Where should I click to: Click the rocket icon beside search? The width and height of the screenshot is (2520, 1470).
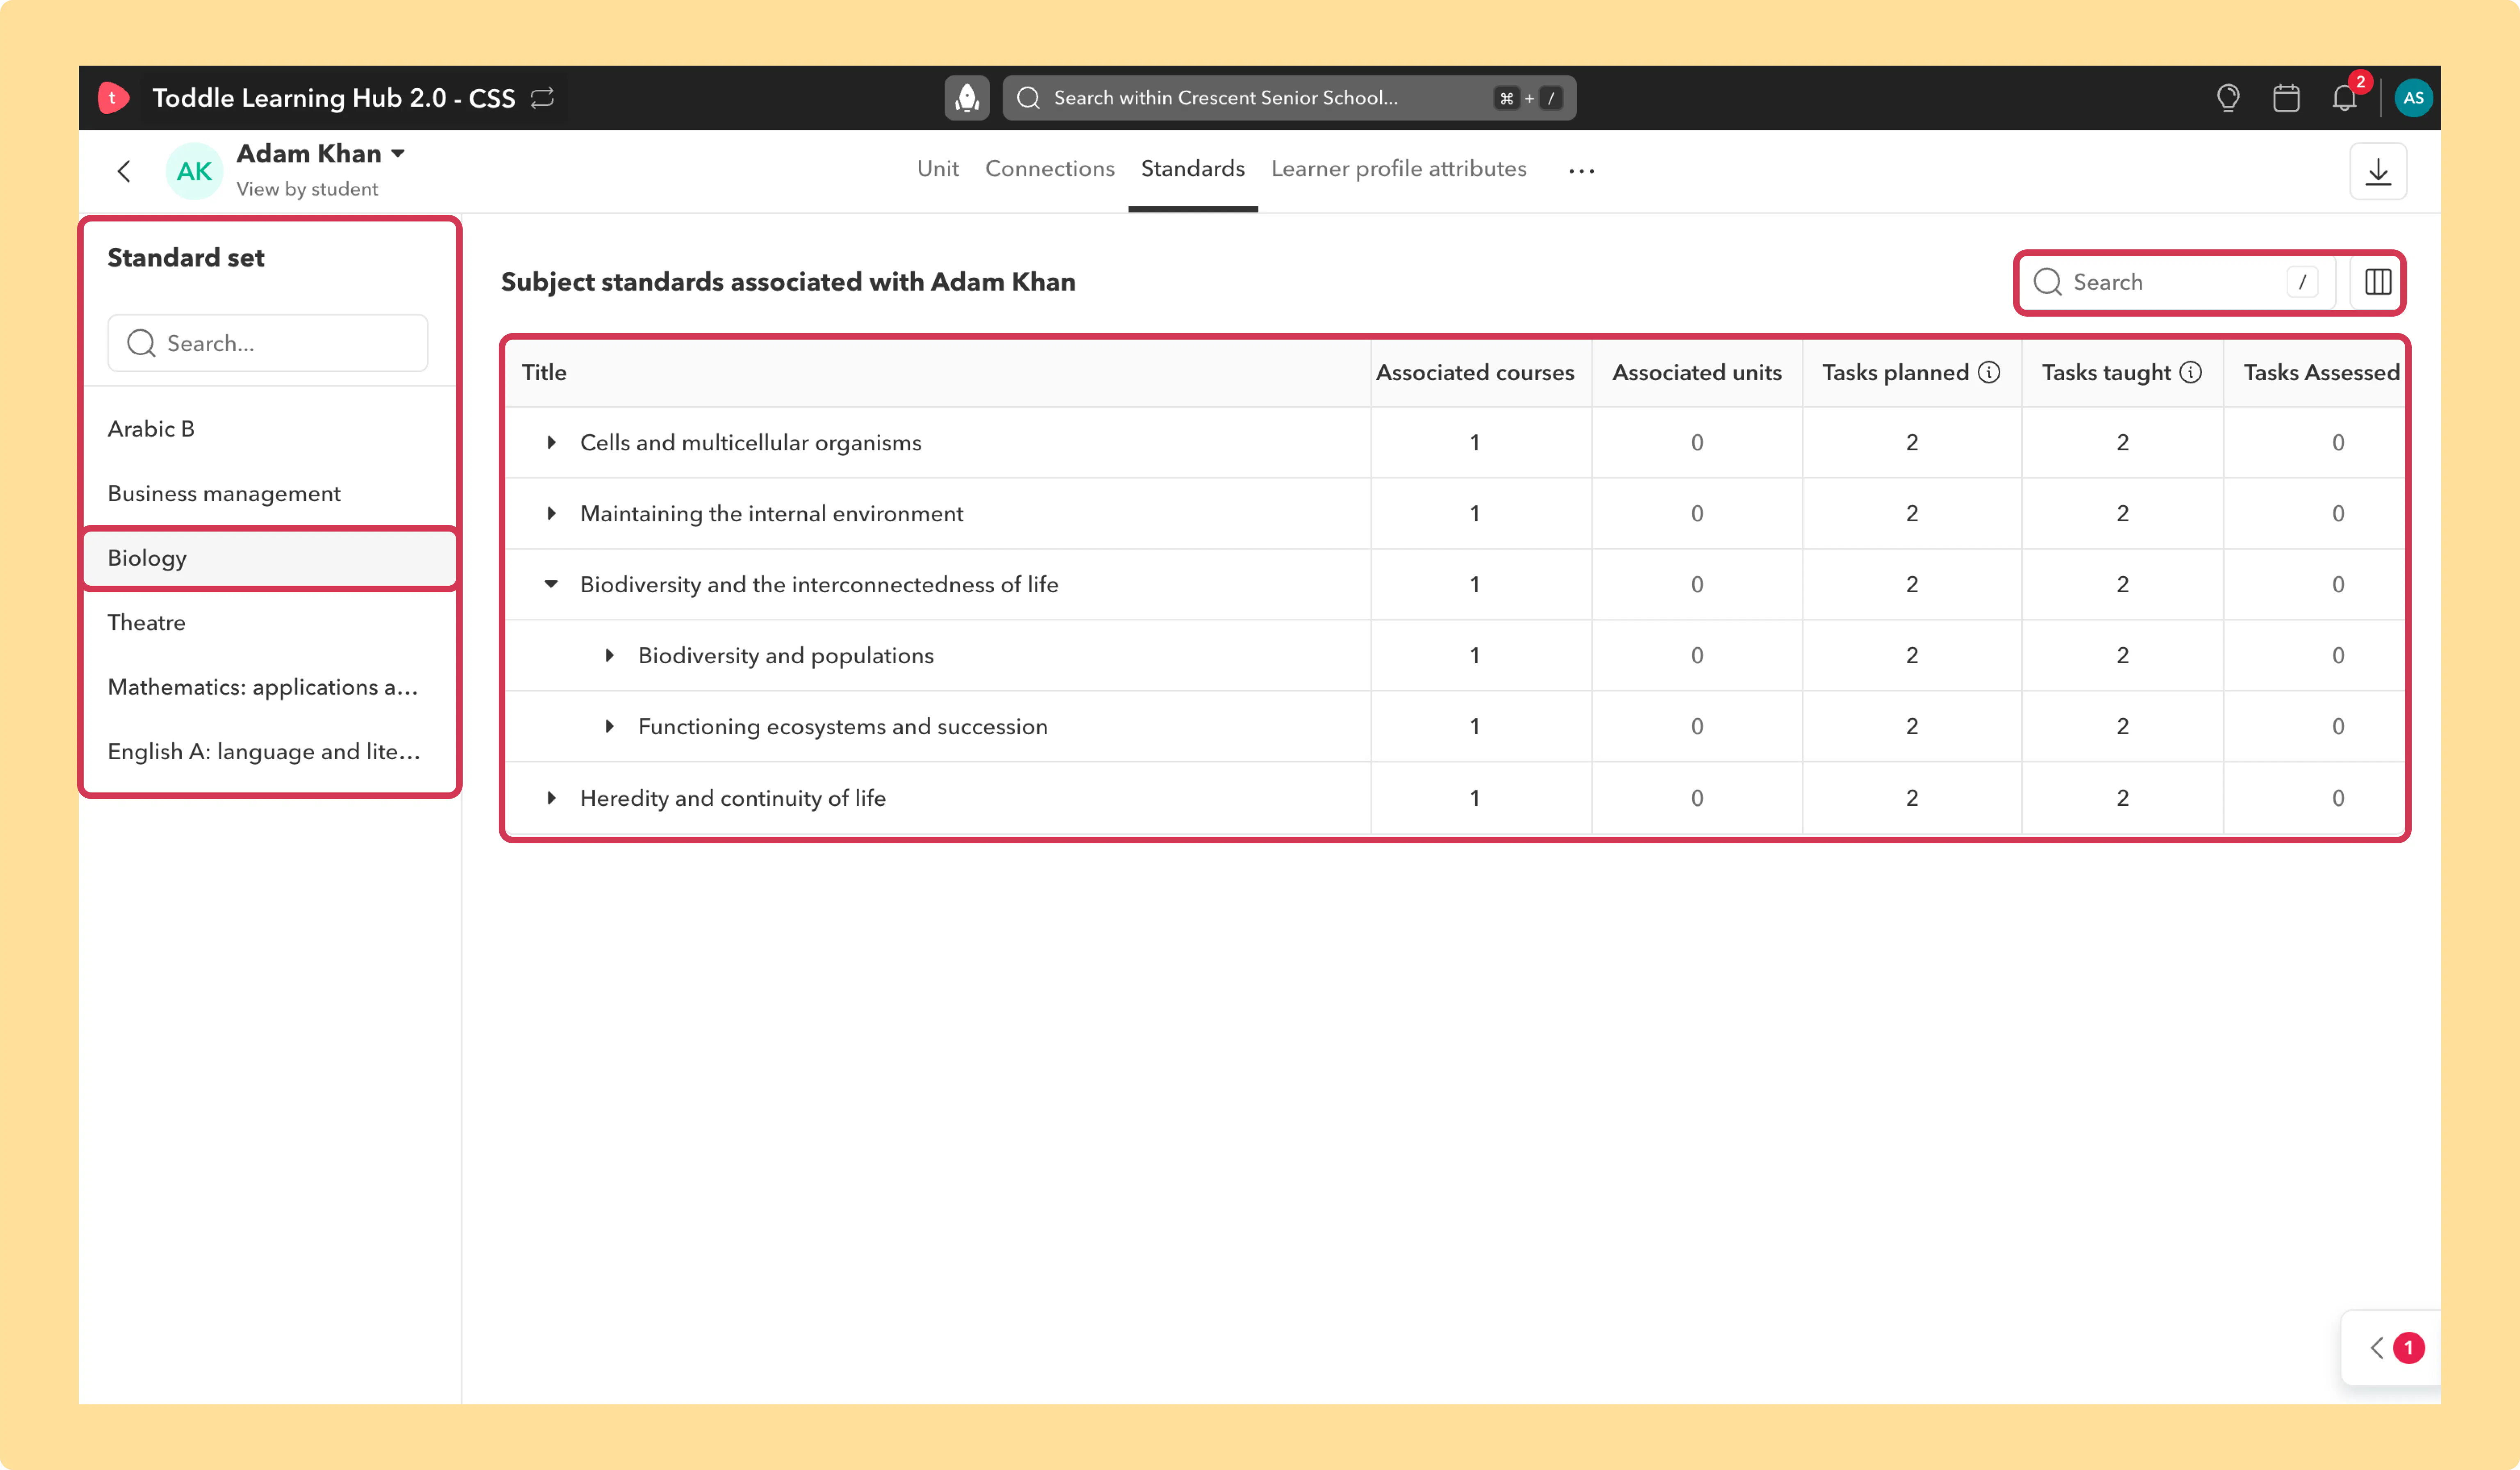967,98
